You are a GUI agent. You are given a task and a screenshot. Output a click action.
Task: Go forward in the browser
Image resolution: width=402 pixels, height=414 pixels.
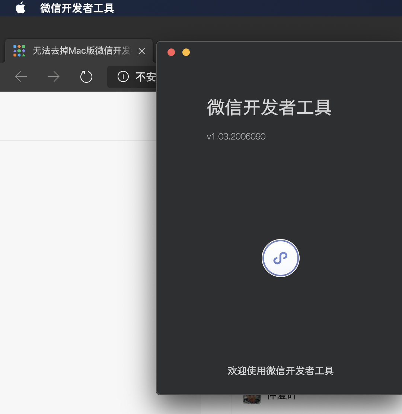click(54, 76)
